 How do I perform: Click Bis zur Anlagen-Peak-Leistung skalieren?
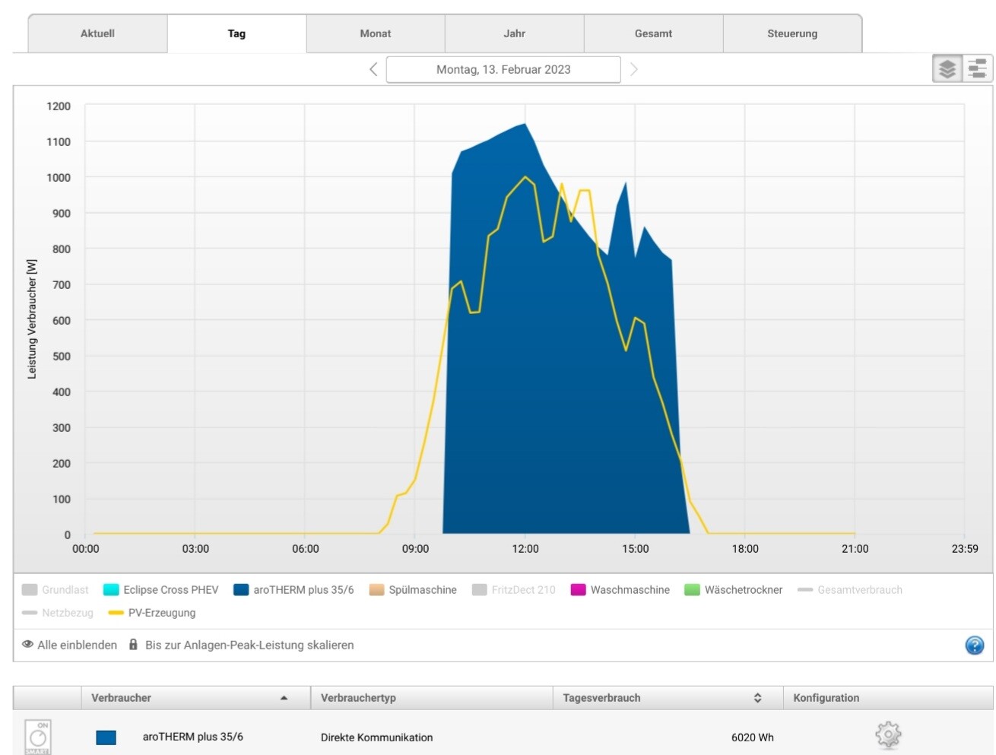click(249, 645)
